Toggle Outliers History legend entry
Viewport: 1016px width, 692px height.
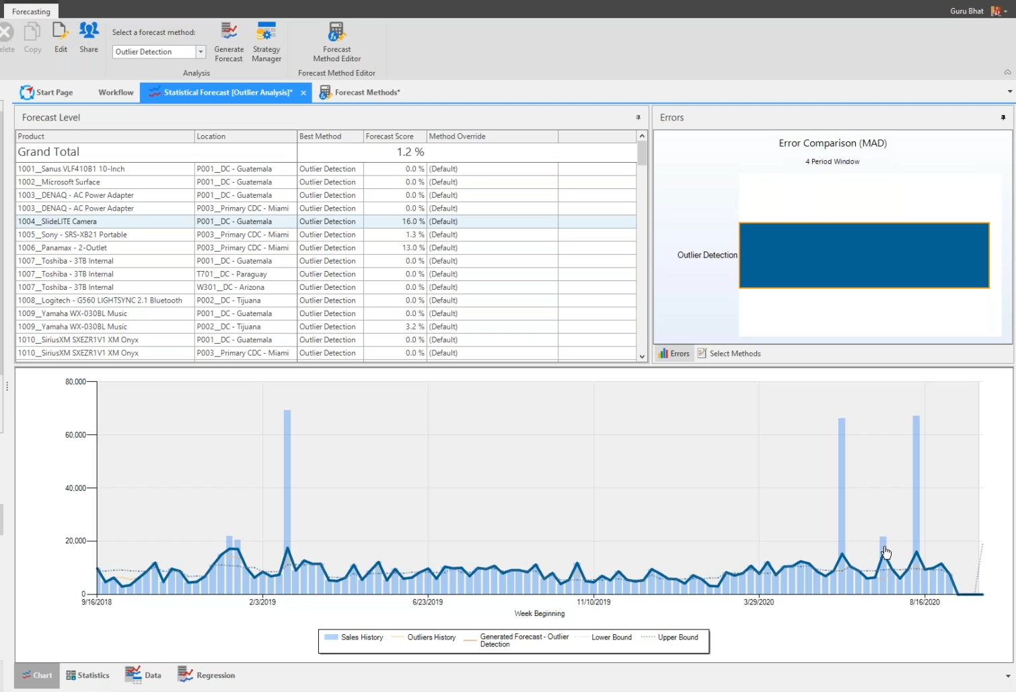pos(423,637)
